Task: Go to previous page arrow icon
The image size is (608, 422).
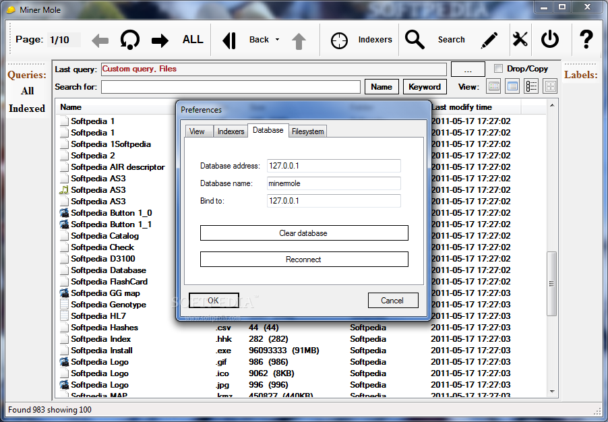Action: (x=100, y=40)
